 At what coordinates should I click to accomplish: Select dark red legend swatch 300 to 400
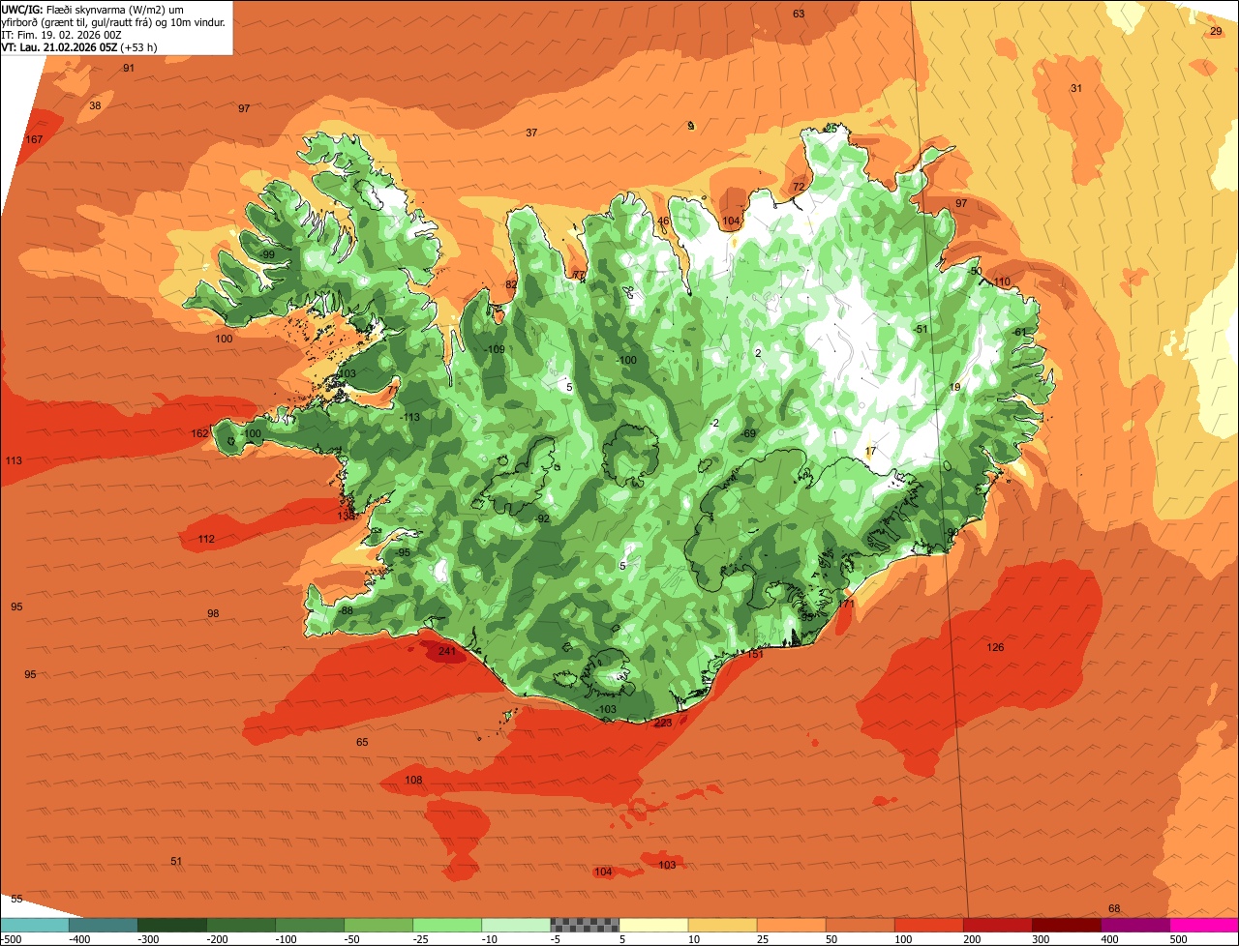tap(1066, 925)
